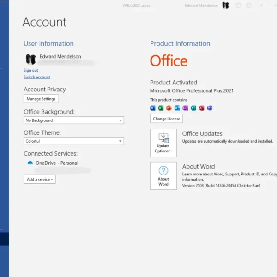Open the Update Options menu
Image resolution: width=277 pixels, height=277 pixels.
click(x=163, y=143)
